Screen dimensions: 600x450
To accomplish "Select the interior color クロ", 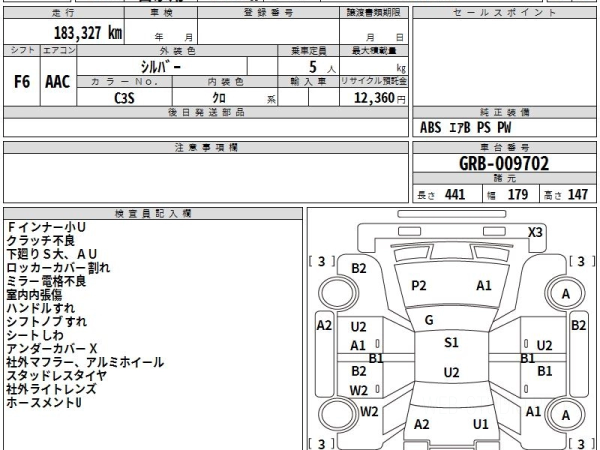I will (x=218, y=98).
